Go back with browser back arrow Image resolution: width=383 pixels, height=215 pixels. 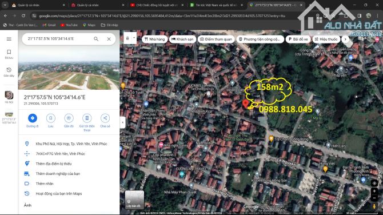[x=6, y=15]
